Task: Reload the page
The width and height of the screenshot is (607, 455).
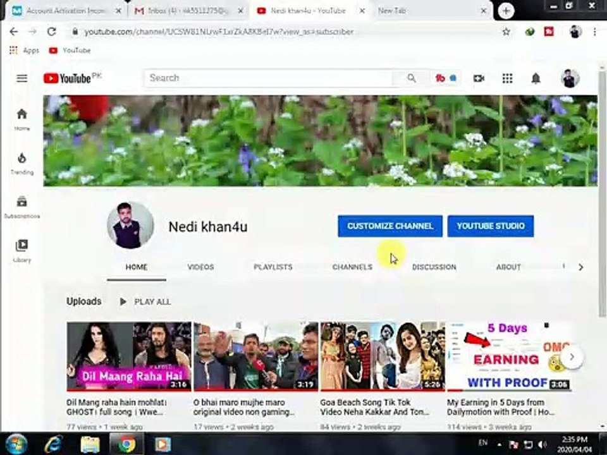Action: [51, 32]
